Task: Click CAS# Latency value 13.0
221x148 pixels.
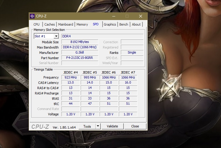Action: coord(71,82)
